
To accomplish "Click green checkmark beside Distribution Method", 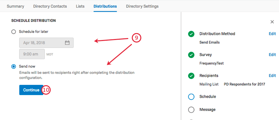I will pyautogui.click(x=191, y=34).
